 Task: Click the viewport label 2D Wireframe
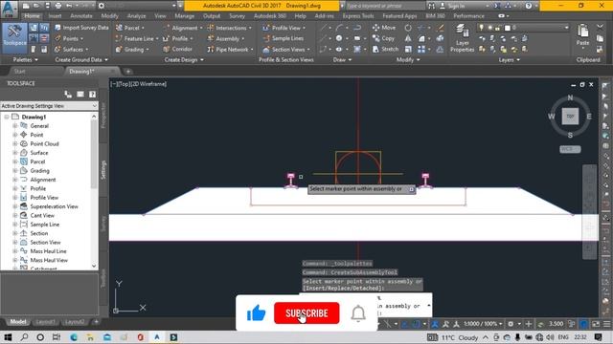point(148,84)
